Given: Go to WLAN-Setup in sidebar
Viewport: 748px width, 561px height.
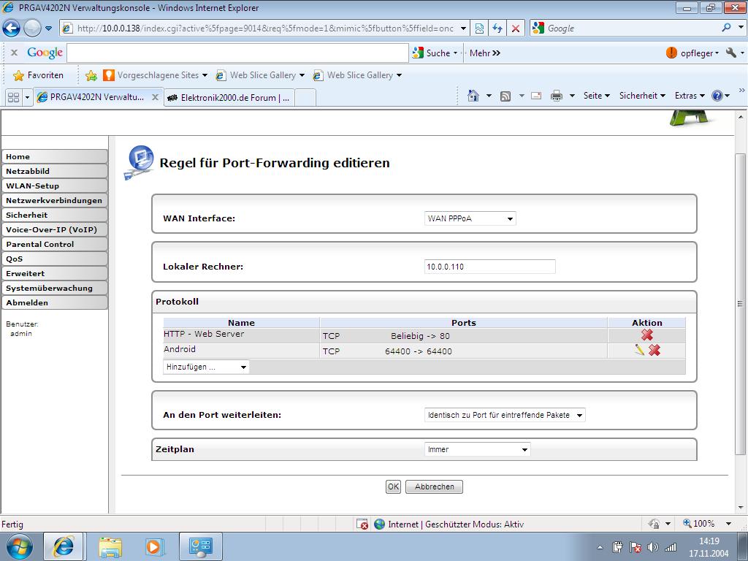Looking at the screenshot, I should coord(54,186).
